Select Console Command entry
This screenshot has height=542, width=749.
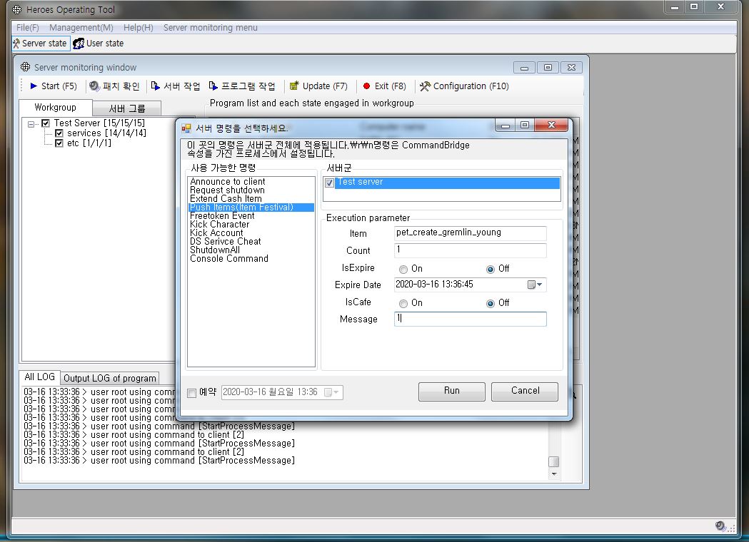point(229,259)
